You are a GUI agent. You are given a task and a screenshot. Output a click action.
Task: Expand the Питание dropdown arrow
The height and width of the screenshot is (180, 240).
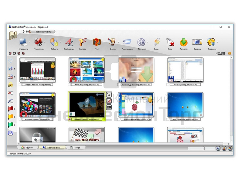[x=148, y=42]
